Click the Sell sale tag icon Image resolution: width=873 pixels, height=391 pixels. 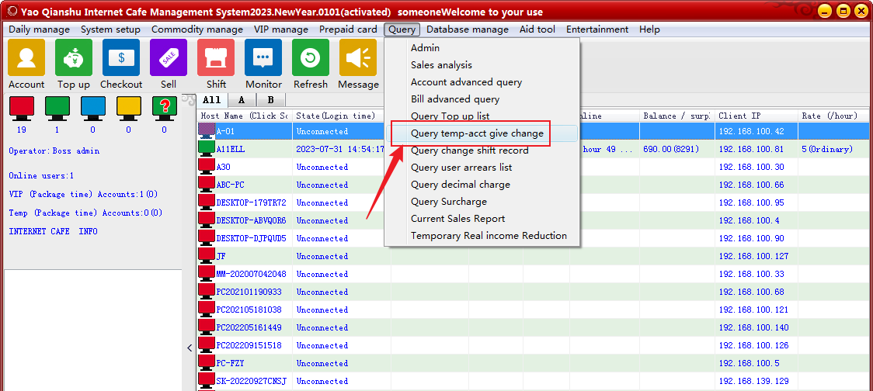(x=169, y=58)
